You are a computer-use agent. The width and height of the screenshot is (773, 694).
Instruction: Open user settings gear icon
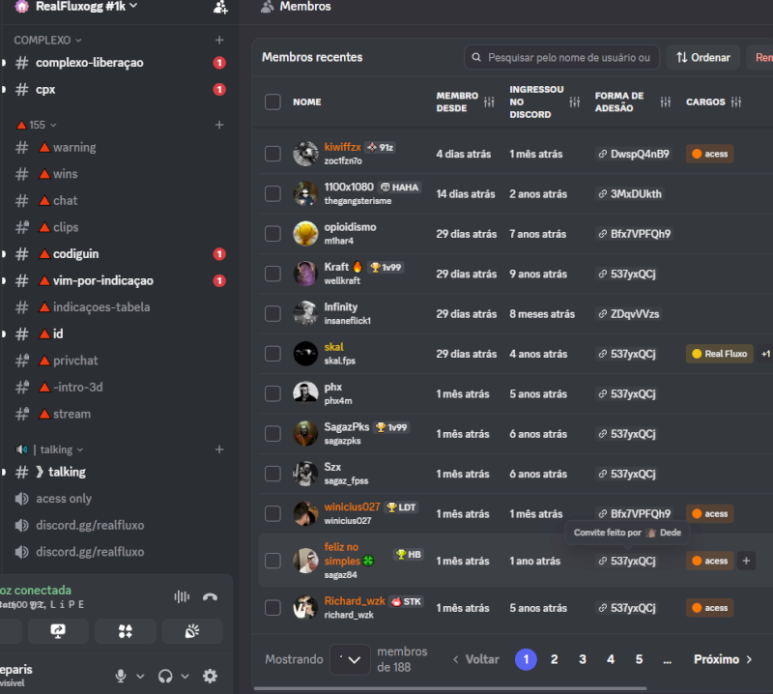click(210, 676)
